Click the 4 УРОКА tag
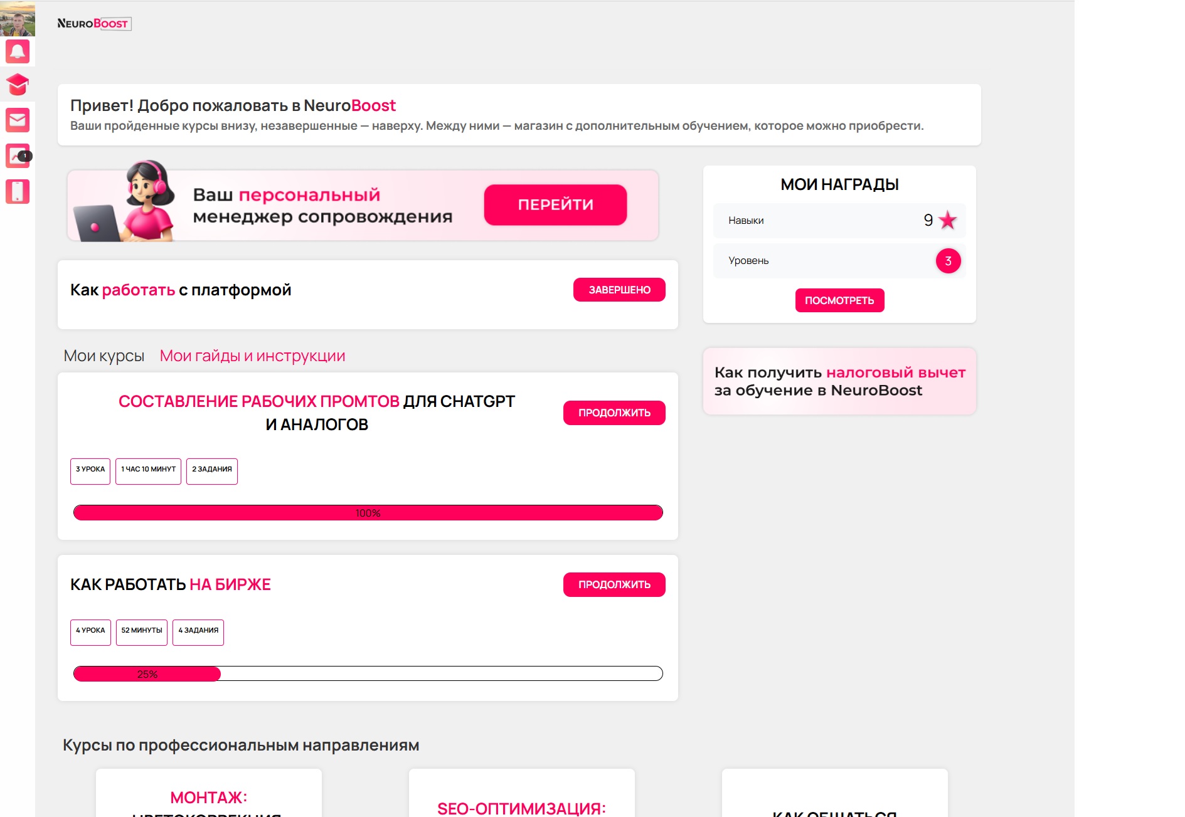This screenshot has width=1185, height=817. (90, 632)
